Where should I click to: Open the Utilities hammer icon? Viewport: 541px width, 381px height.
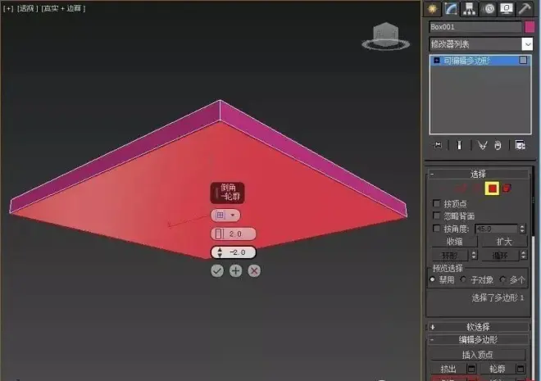pyautogui.click(x=525, y=8)
